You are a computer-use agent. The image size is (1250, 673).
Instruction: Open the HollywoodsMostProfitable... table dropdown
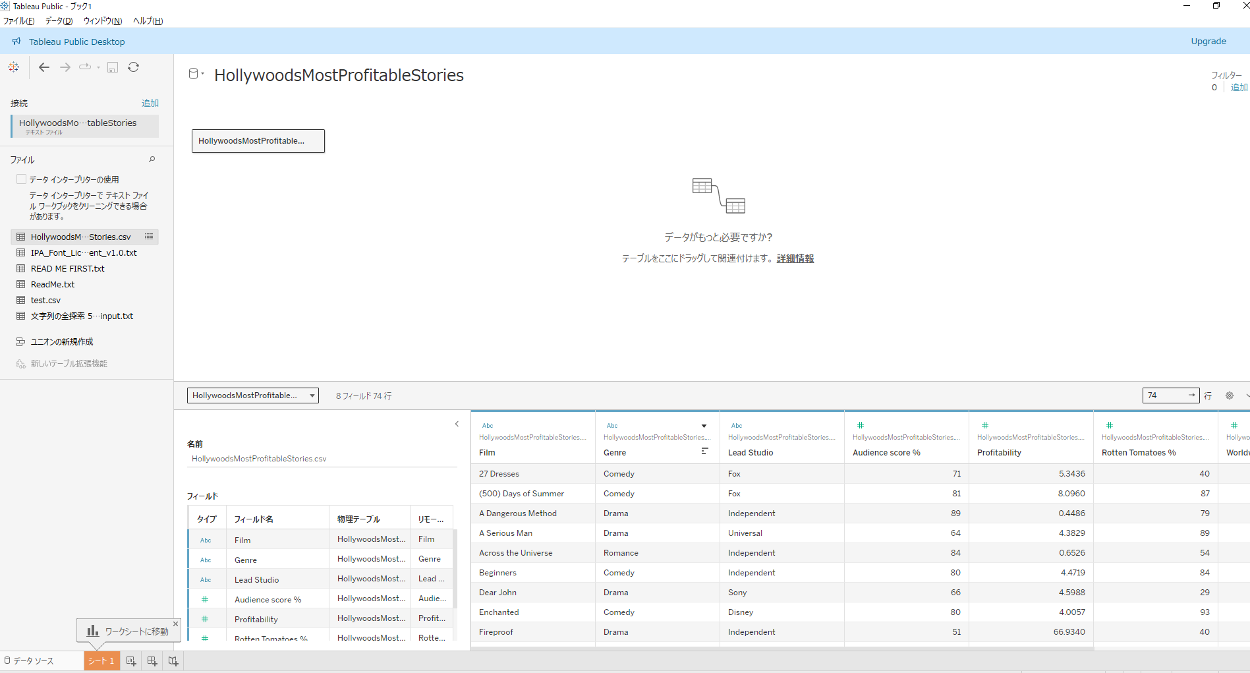[253, 395]
